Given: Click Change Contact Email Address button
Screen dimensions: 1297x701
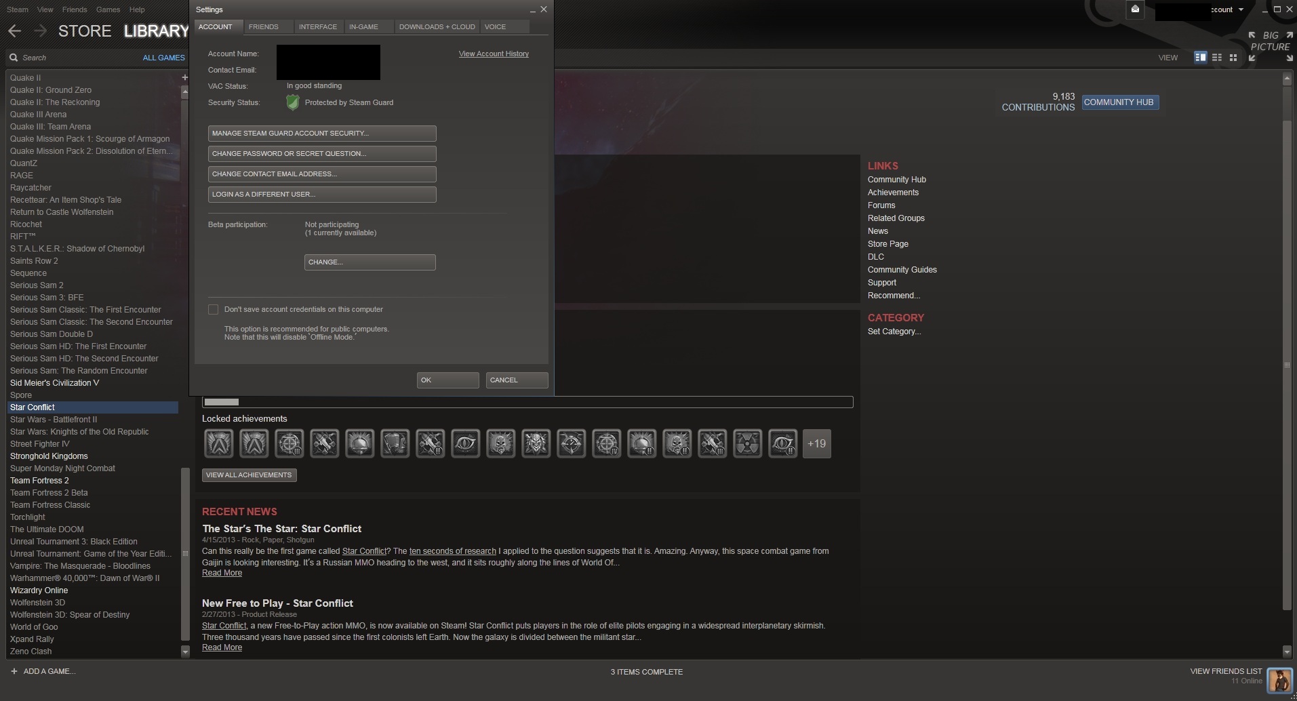Looking at the screenshot, I should pyautogui.click(x=322, y=174).
